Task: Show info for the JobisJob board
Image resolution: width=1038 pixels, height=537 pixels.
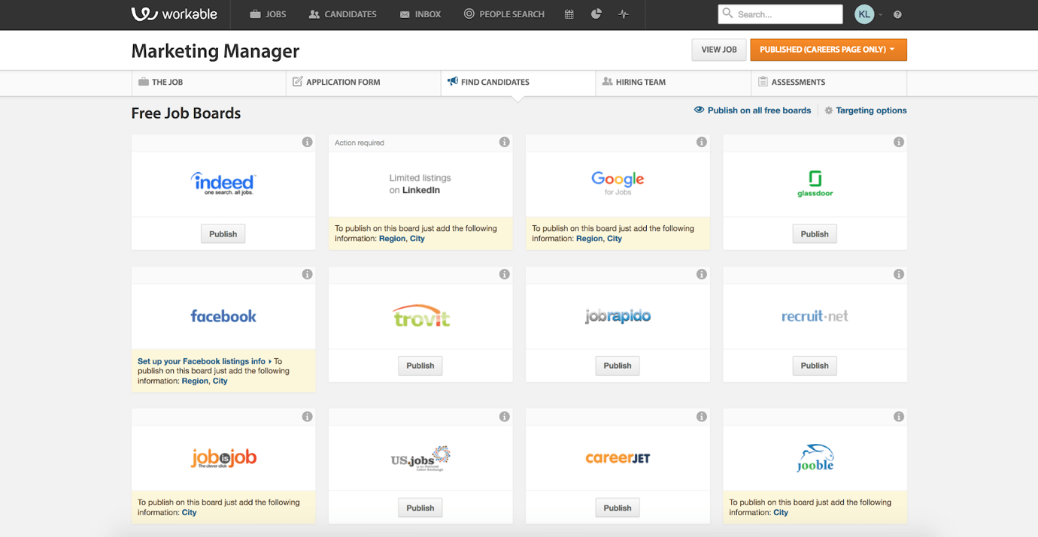Action: (x=307, y=416)
